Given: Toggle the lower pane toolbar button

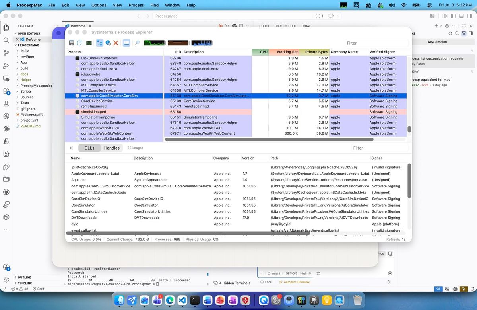Looking at the screenshot, I should pos(126,43).
